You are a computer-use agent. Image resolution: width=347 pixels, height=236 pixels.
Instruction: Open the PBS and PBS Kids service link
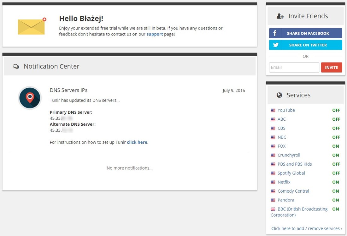point(295,164)
